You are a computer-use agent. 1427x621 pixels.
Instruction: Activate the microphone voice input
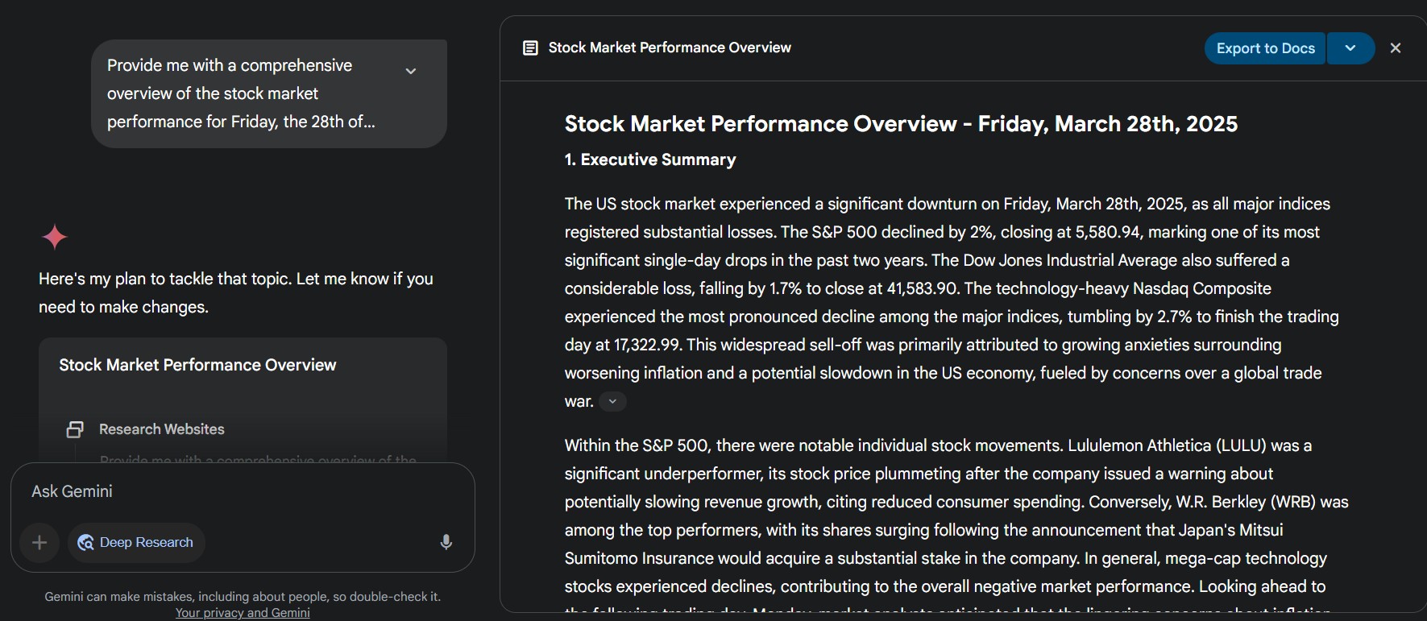pyautogui.click(x=446, y=543)
